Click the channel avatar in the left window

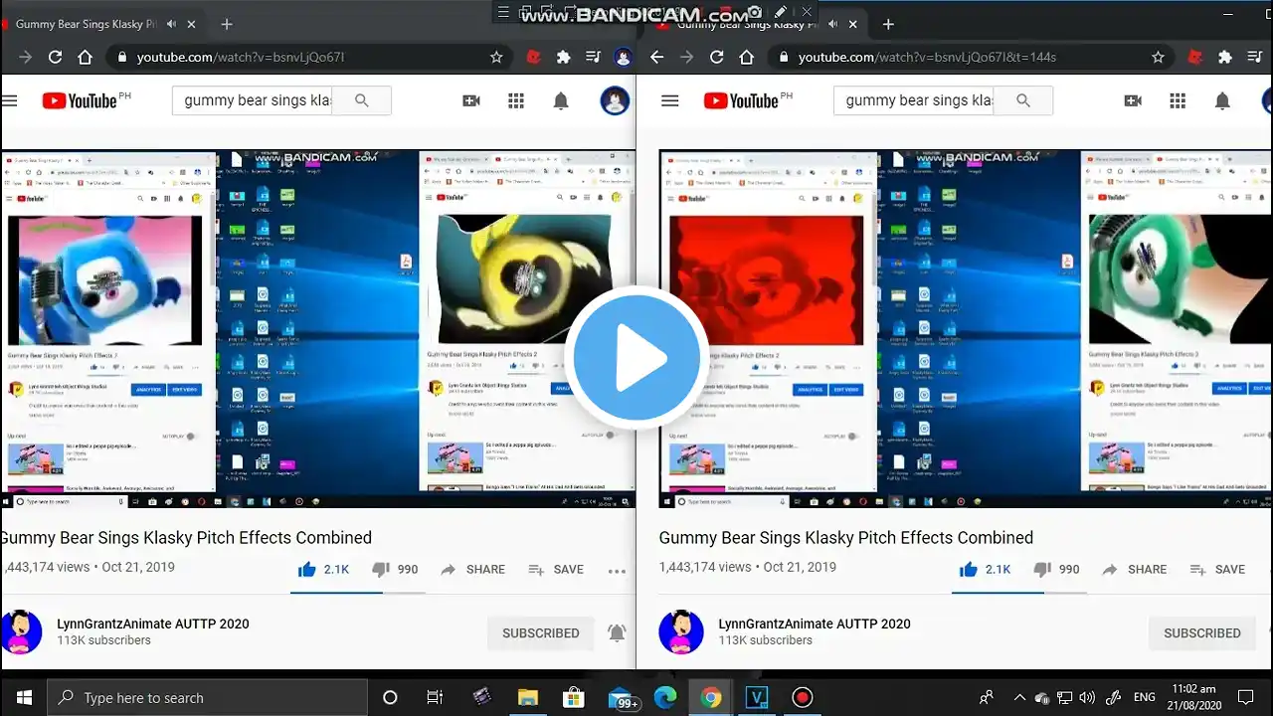21,632
